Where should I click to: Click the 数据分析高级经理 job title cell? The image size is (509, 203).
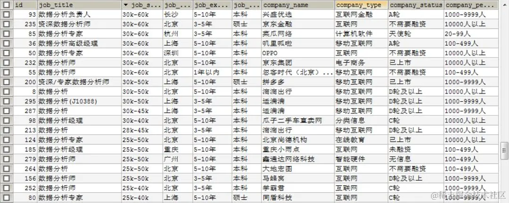tap(80, 43)
